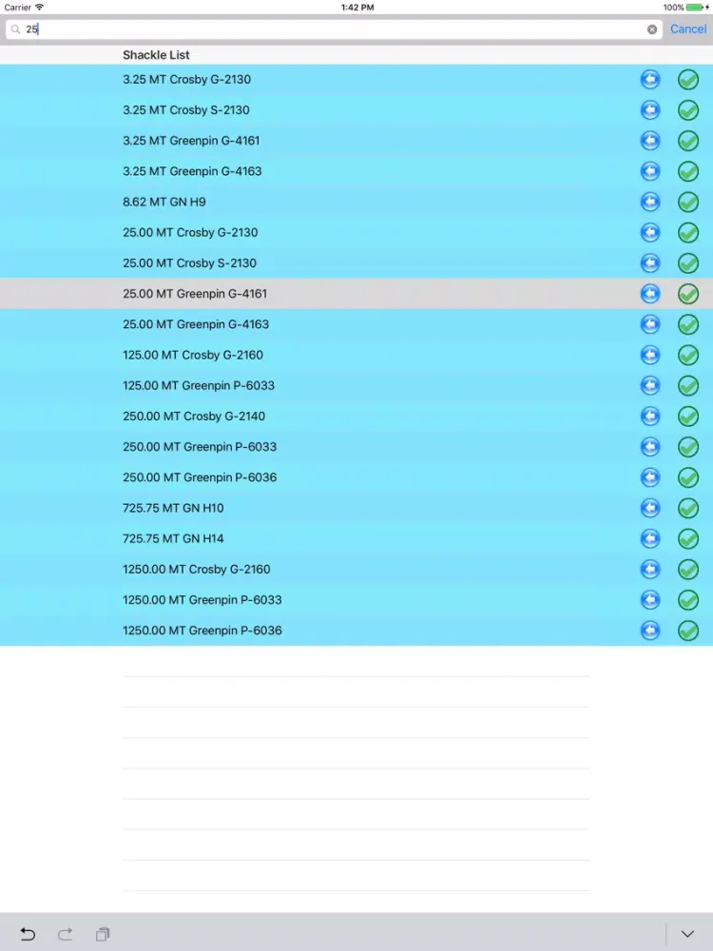Cancel the shackle search
Viewport: 713px width, 951px height.
tap(688, 29)
